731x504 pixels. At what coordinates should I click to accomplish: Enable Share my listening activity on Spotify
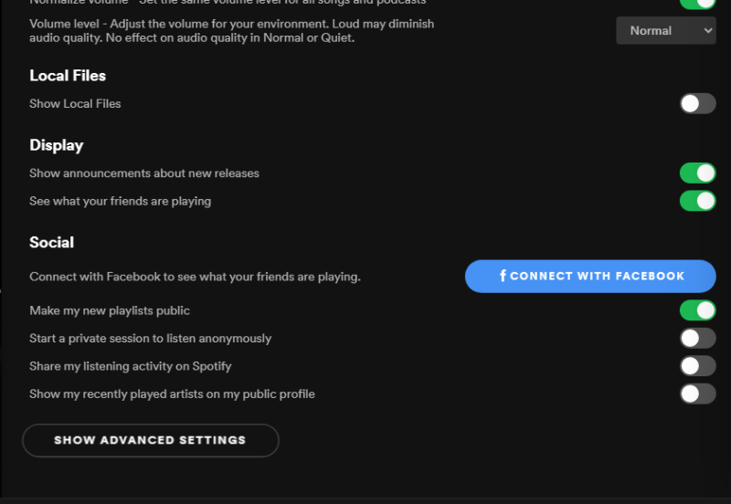tap(698, 366)
